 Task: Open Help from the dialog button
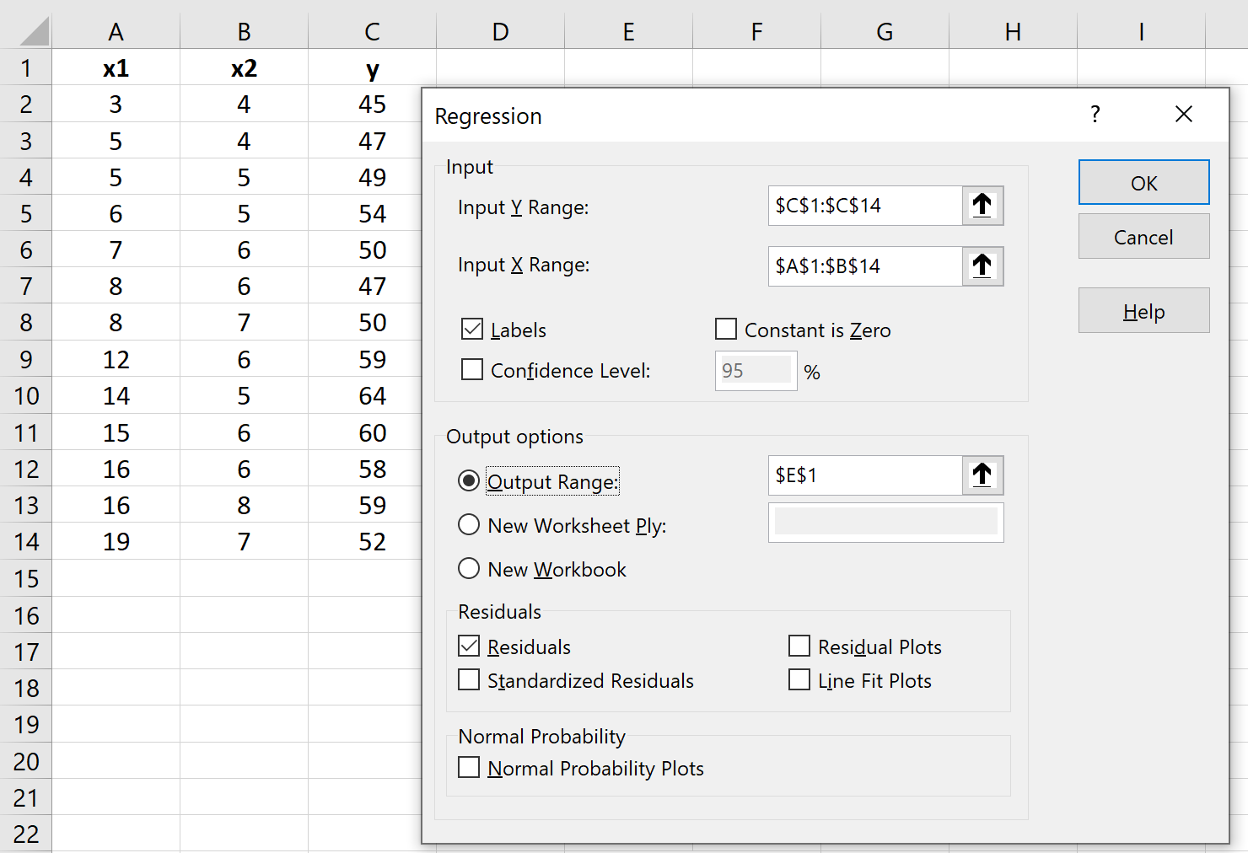pyautogui.click(x=1144, y=311)
